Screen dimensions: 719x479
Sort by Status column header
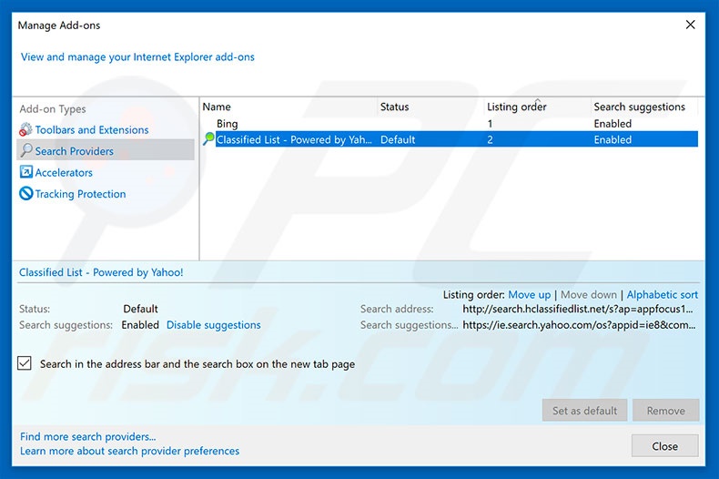click(395, 107)
